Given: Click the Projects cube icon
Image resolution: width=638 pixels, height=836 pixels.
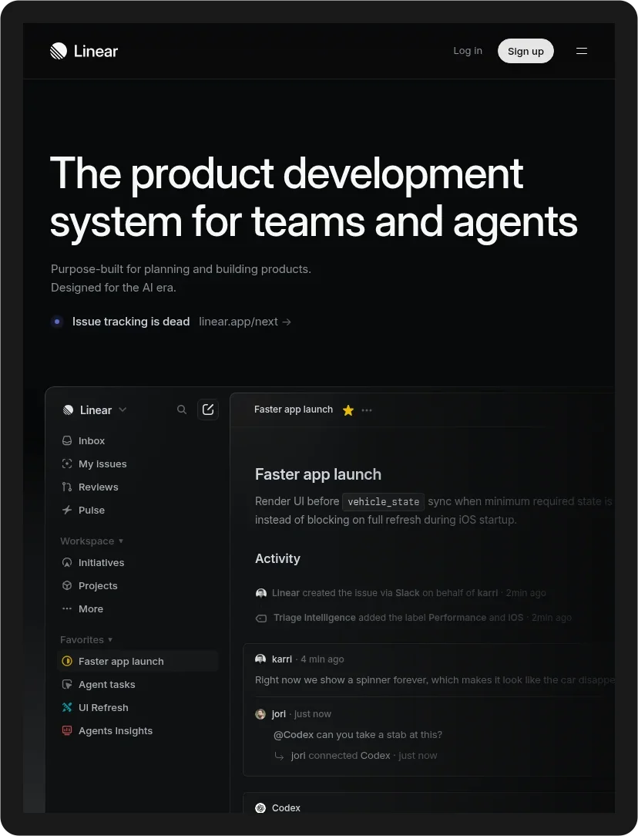Looking at the screenshot, I should [x=67, y=585].
